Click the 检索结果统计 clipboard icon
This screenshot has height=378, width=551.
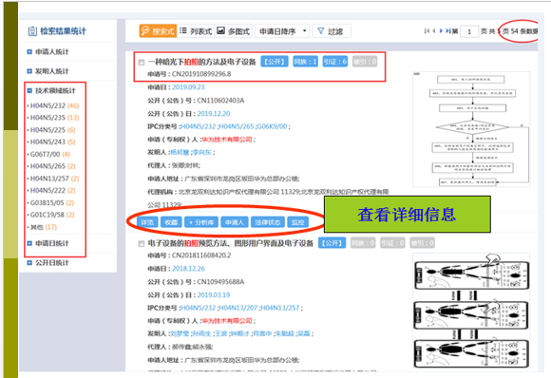(32, 31)
